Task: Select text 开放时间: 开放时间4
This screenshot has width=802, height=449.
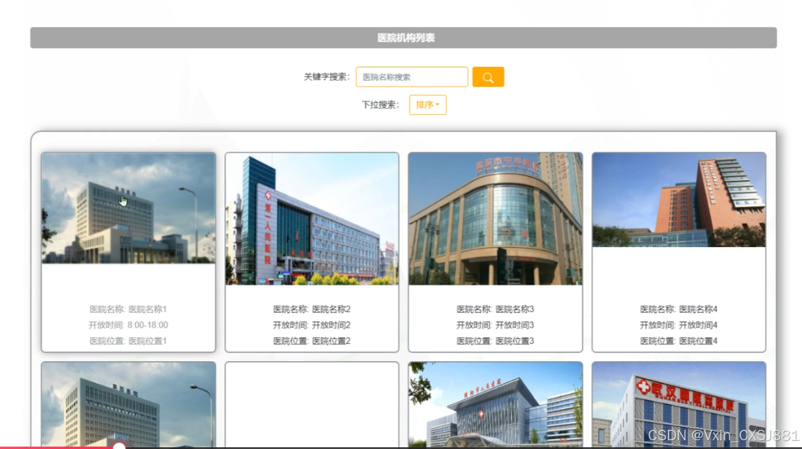Action: [679, 325]
